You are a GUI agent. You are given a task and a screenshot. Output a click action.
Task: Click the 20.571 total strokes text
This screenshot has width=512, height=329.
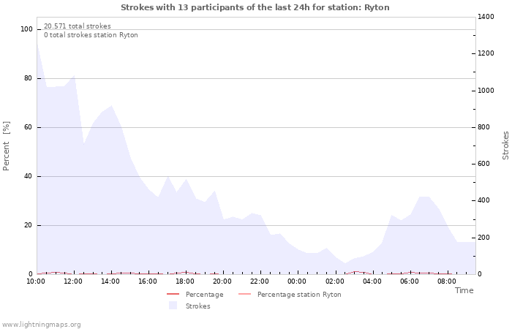click(x=78, y=26)
